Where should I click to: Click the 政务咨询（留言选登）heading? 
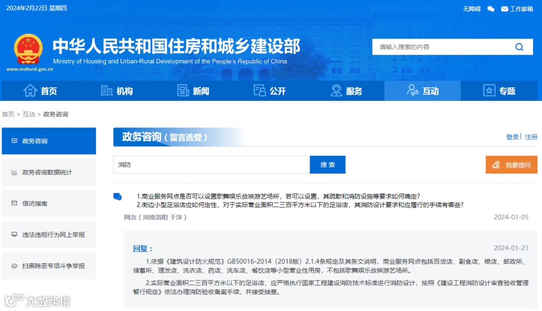tap(165, 137)
